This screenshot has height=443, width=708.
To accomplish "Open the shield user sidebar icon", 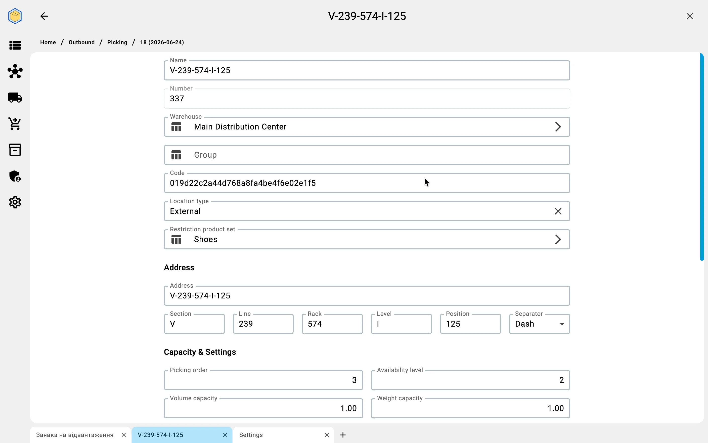I will pos(15,176).
